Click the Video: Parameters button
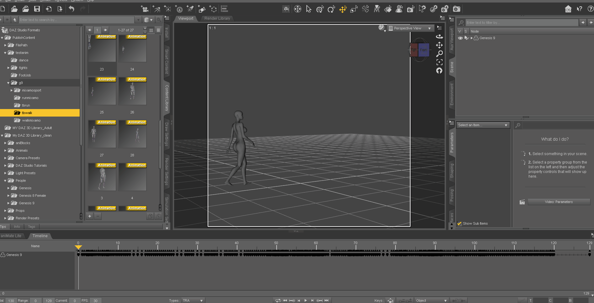Viewport: 594px width, 303px height. [x=559, y=202]
